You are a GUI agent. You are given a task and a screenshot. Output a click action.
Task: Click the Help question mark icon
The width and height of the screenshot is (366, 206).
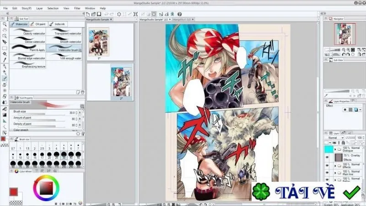[x=179, y=14]
